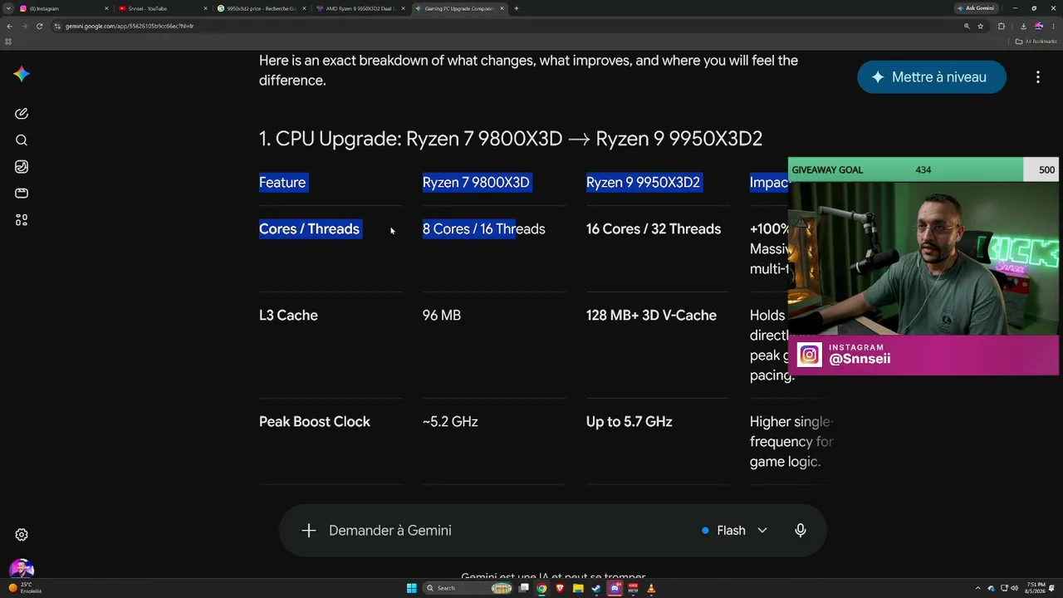Screen dimensions: 1063x598
Task: Click the Up to 5.7 GHz cell
Action: pos(629,422)
